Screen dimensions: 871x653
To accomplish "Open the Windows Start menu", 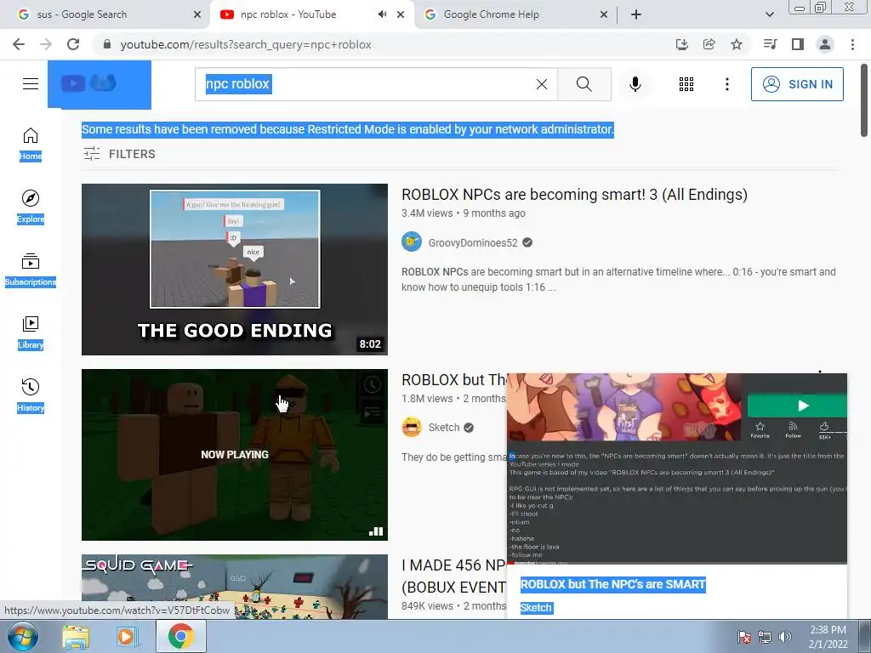I will point(22,636).
